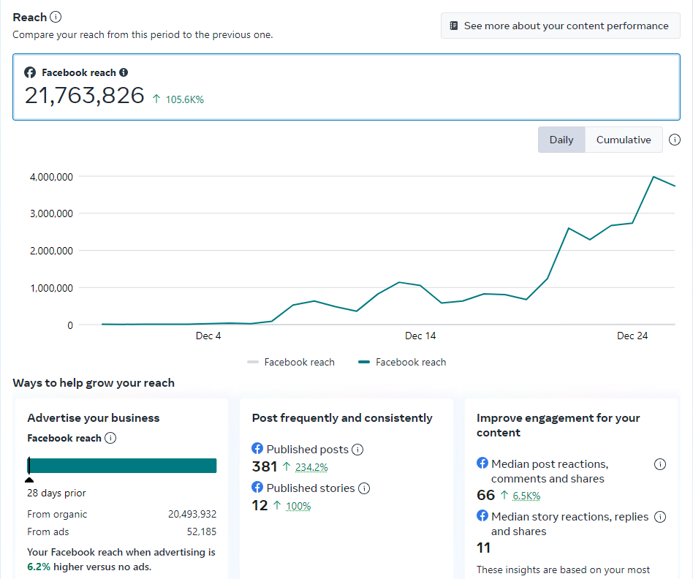Screen dimensions: 693x579
Task: Click the dark info icon after Facebook reach title
Action: tap(124, 72)
